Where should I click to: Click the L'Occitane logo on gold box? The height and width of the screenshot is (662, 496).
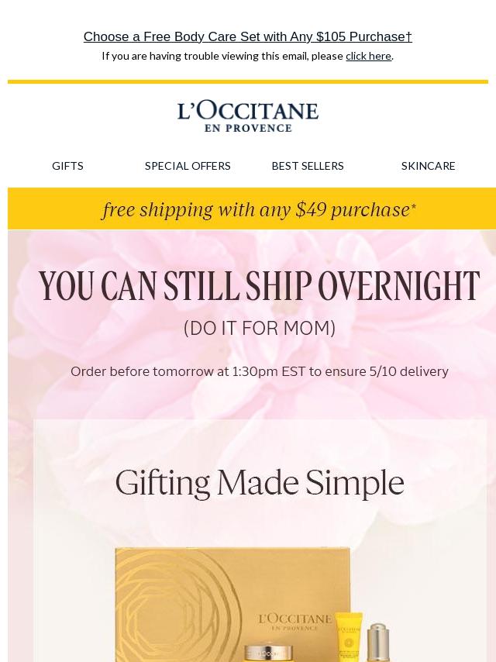click(x=294, y=622)
